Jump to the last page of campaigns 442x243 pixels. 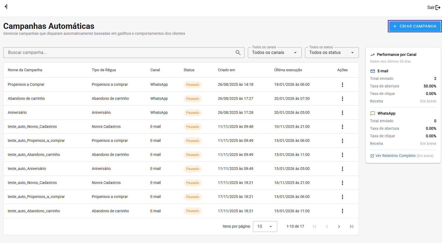pos(351,227)
